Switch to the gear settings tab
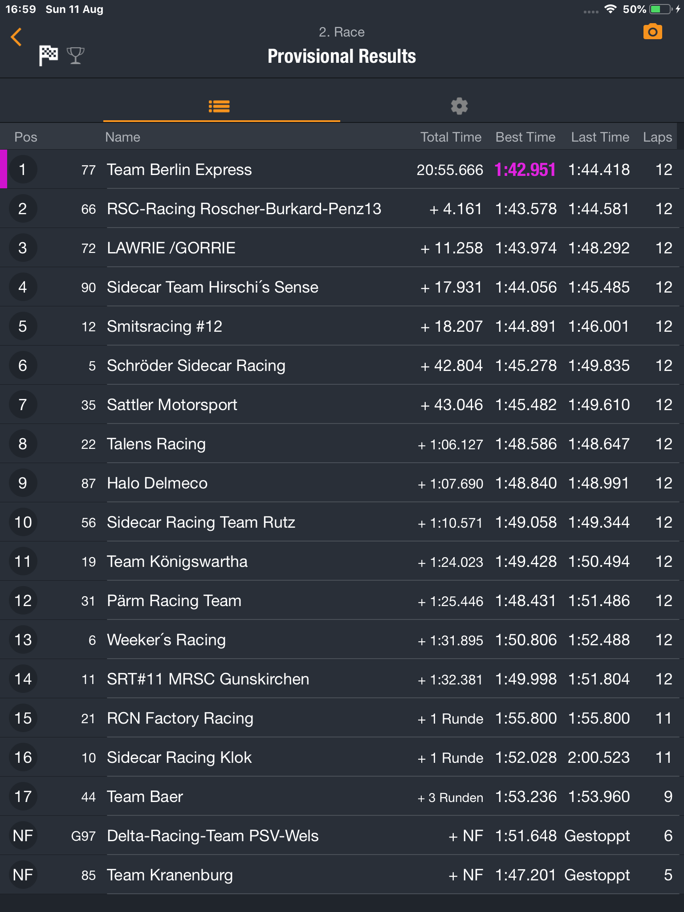This screenshot has width=684, height=912. pyautogui.click(x=459, y=106)
